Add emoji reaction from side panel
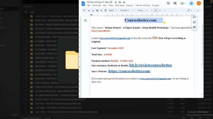This screenshot has width=213, height=119. tap(194, 22)
